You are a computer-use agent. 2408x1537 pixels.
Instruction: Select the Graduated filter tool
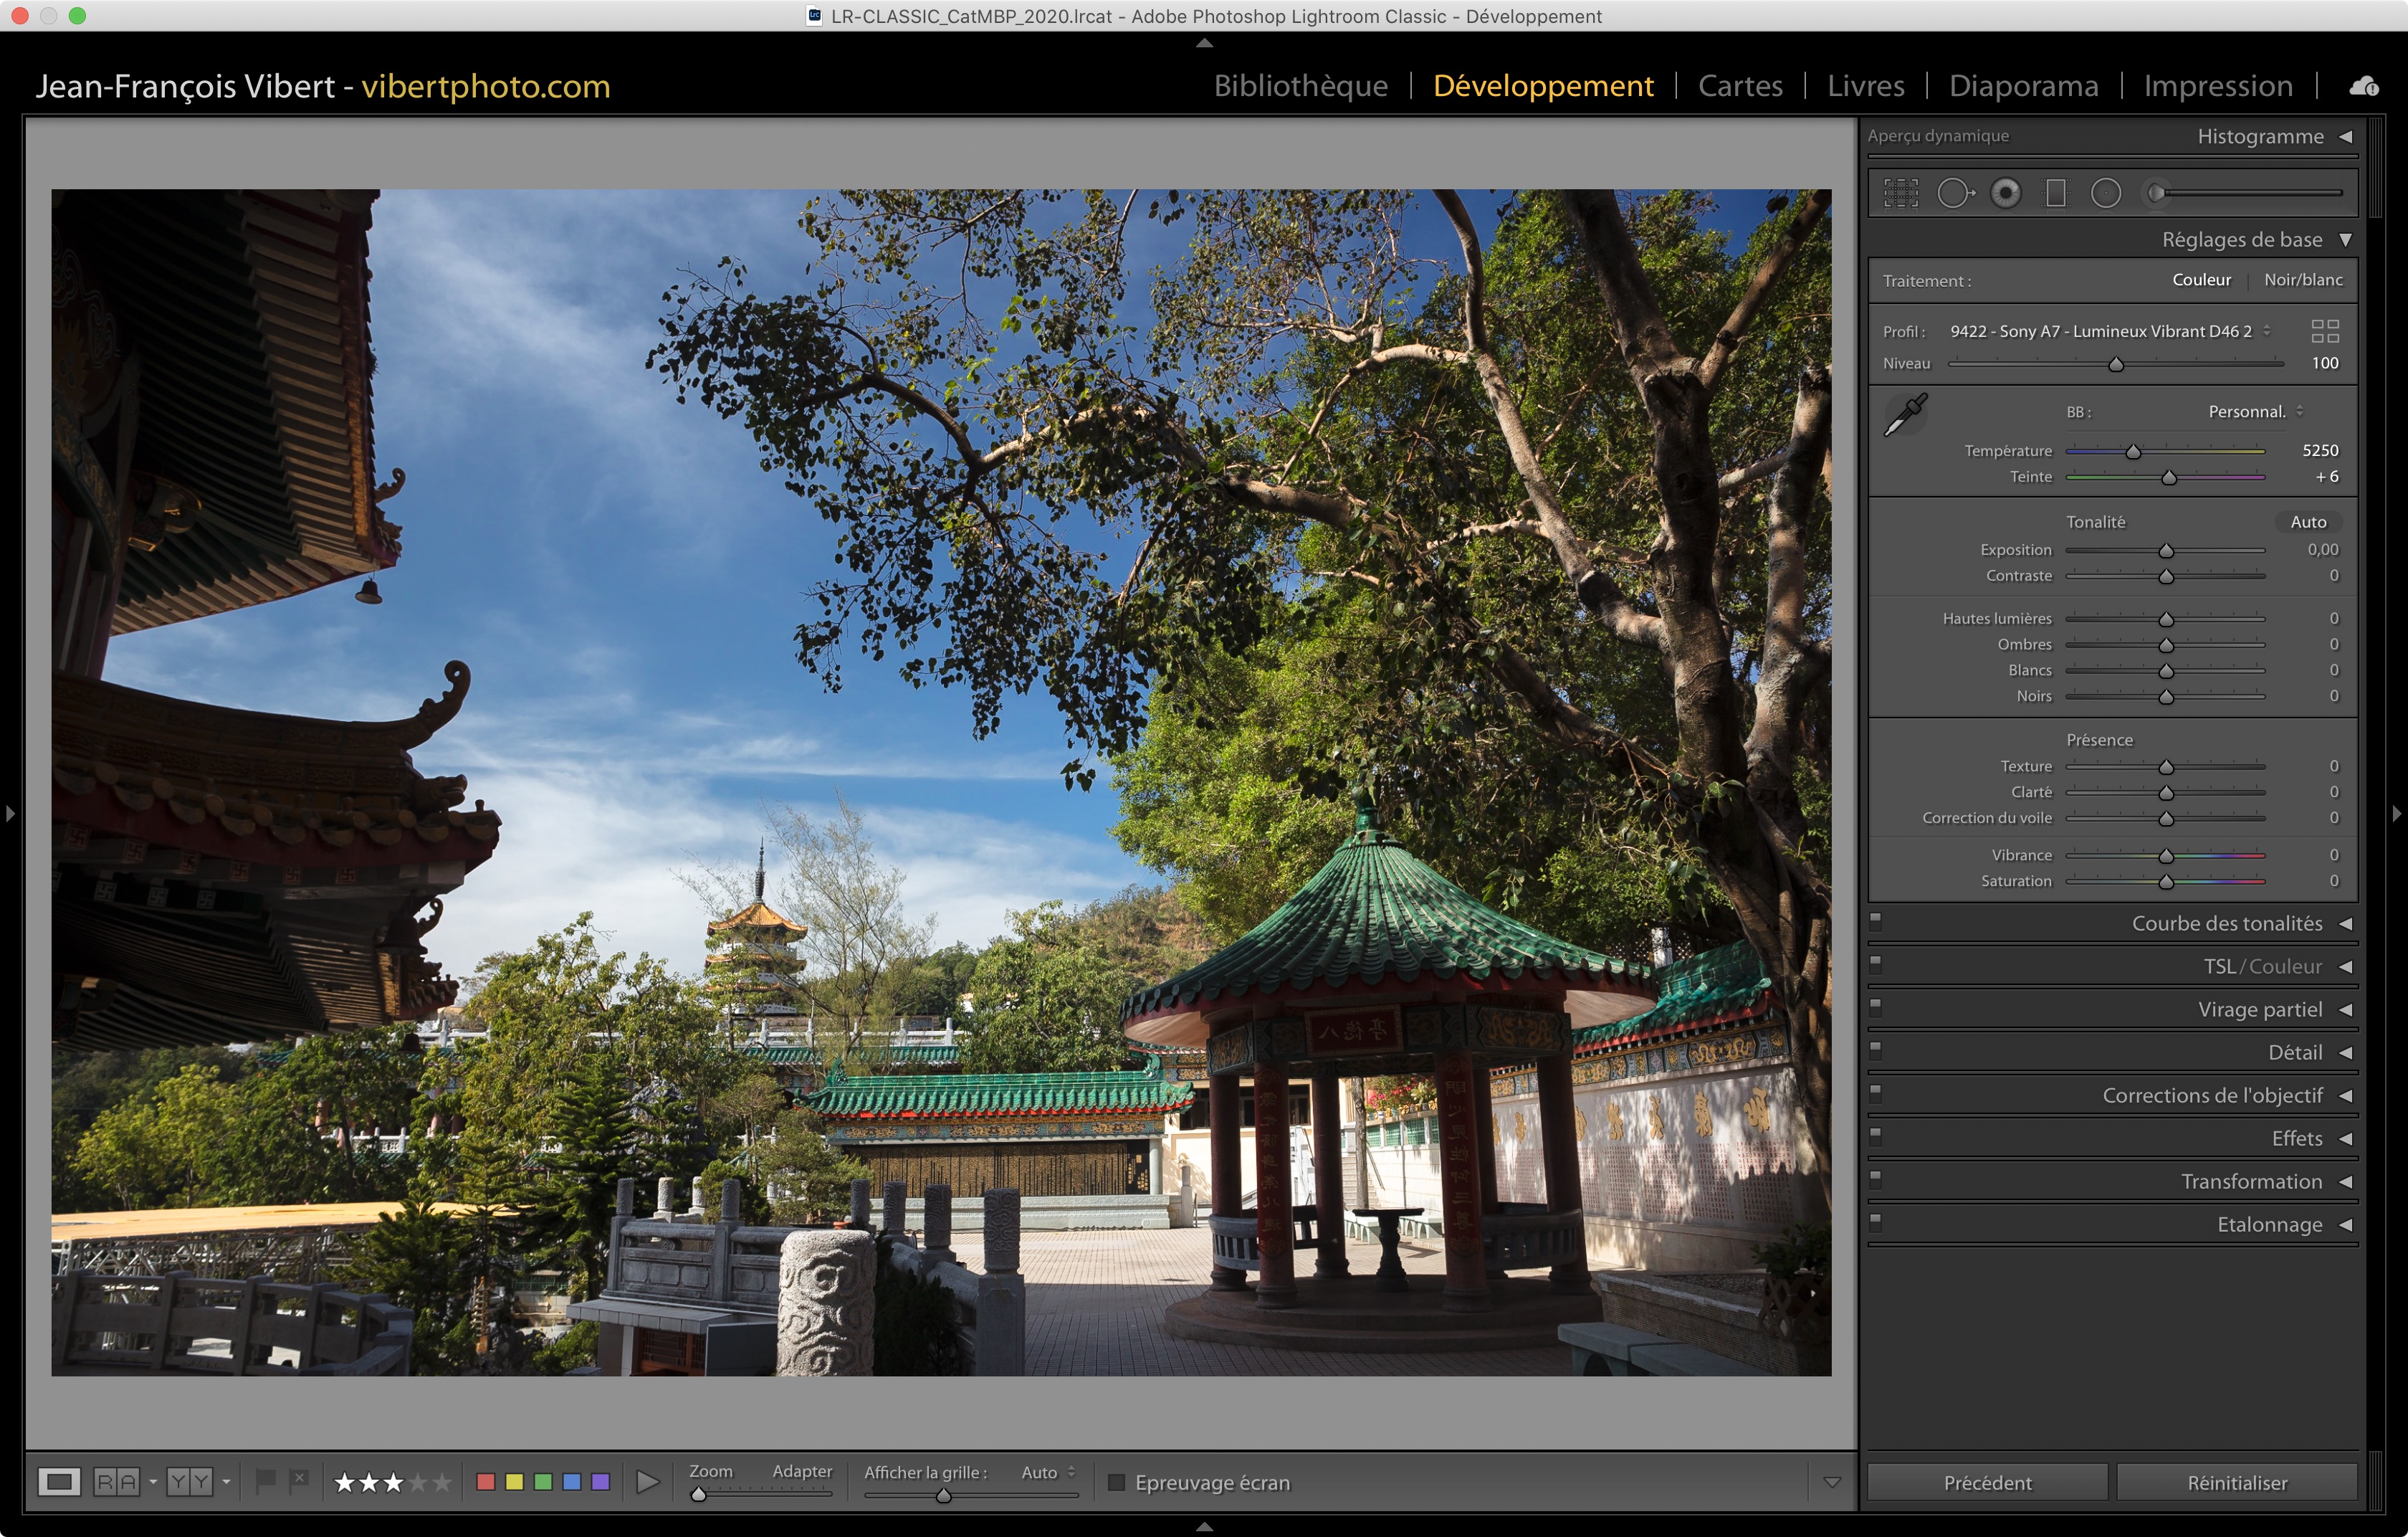(x=2056, y=193)
